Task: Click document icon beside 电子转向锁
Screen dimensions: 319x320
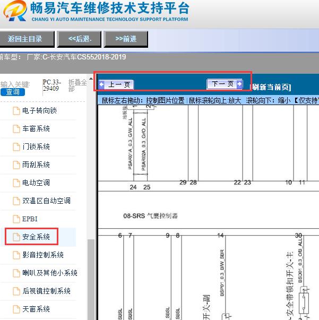Action: click(16, 111)
